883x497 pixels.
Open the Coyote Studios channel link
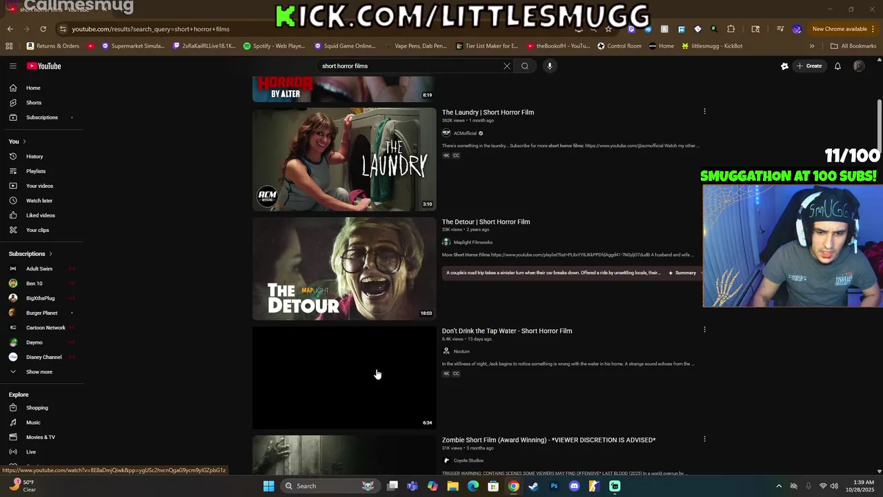(468, 460)
